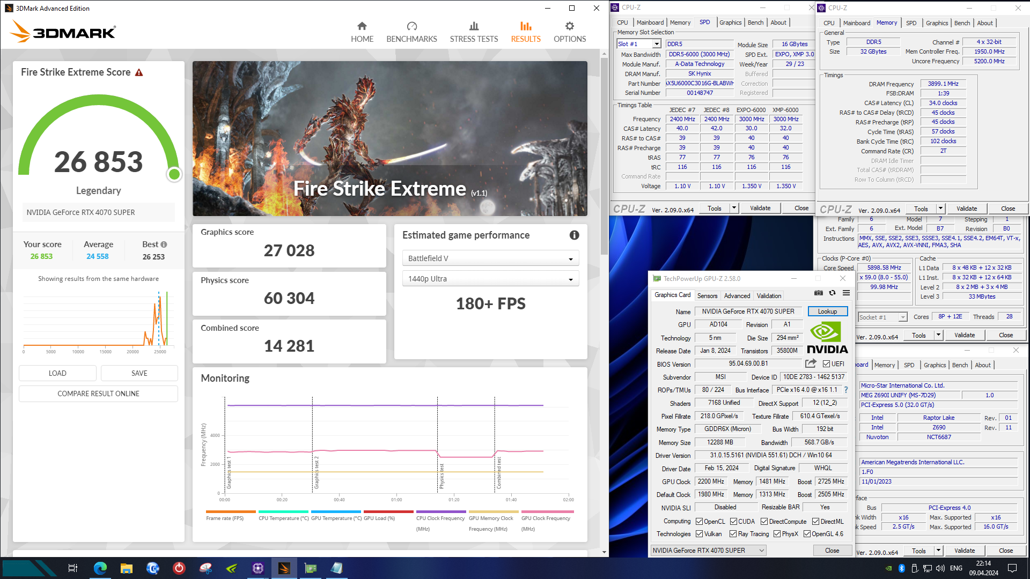Screen dimensions: 1030x579
Task: Click the GPU Load (%) red legend swatch
Action: coord(388,511)
